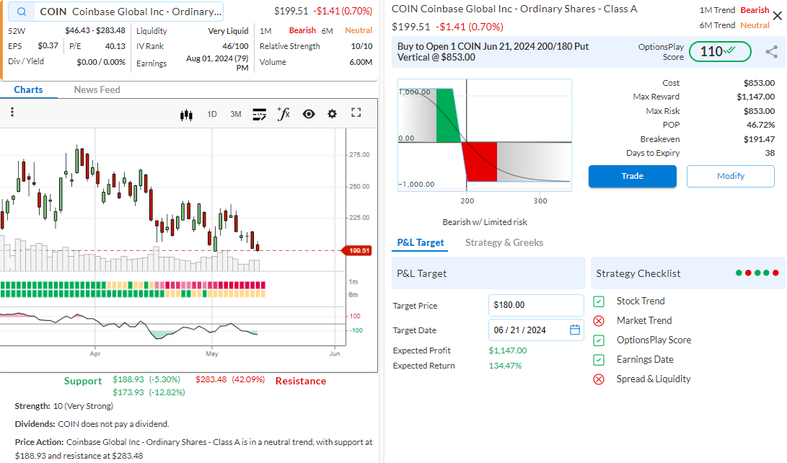Click 'Strength: 10 (Very Strong)' text

point(63,406)
